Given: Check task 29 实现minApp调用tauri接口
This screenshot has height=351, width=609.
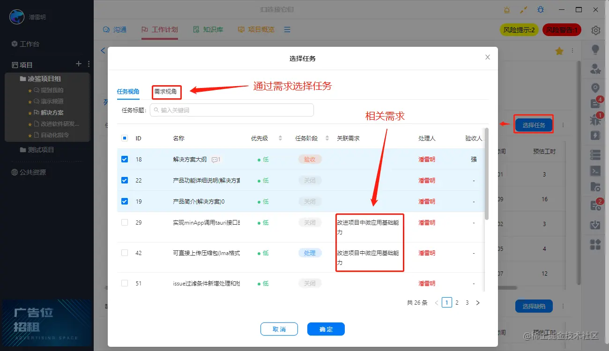Looking at the screenshot, I should (125, 222).
